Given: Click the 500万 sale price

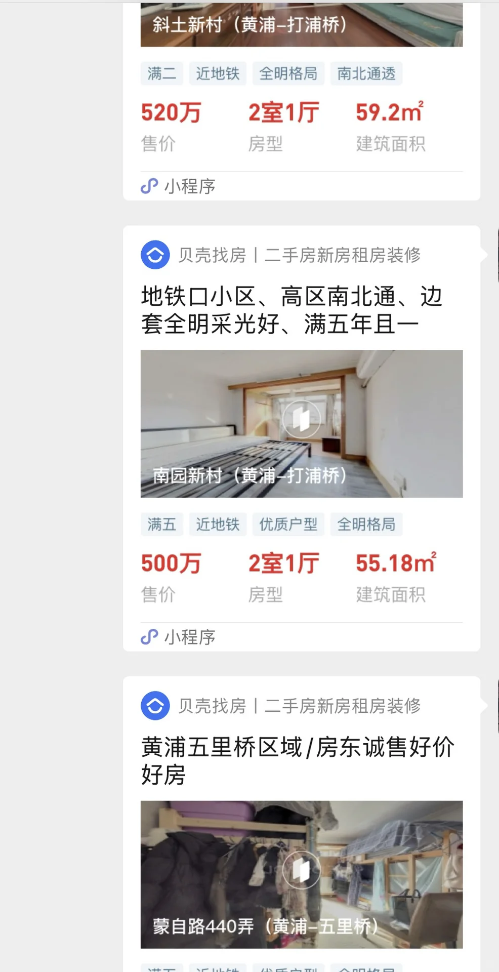Looking at the screenshot, I should pyautogui.click(x=171, y=563).
